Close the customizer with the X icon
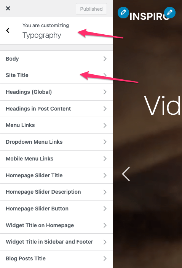This screenshot has width=182, height=268. (x=8, y=8)
